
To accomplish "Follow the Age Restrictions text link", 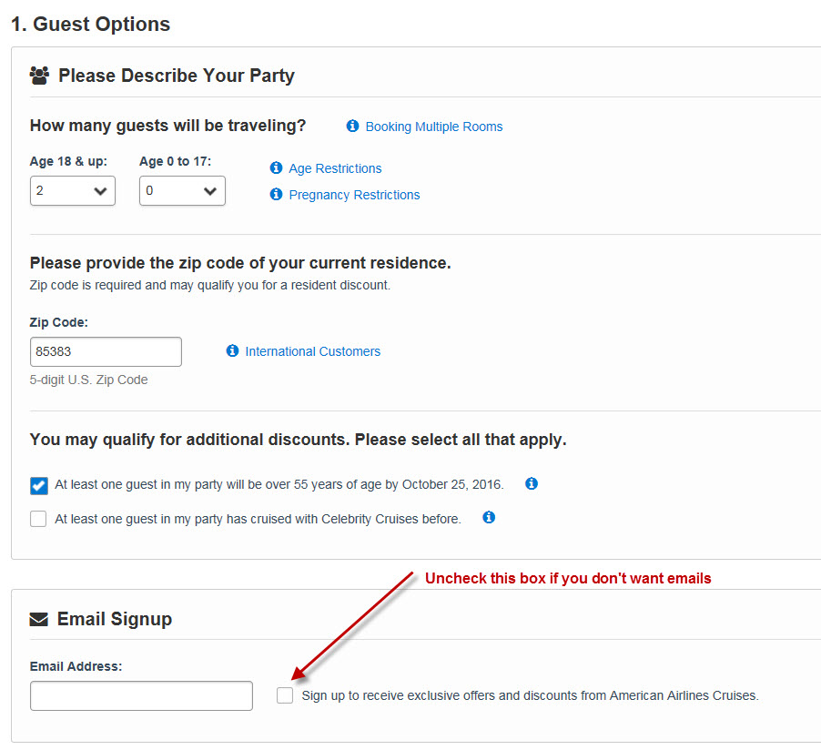I will click(x=335, y=168).
